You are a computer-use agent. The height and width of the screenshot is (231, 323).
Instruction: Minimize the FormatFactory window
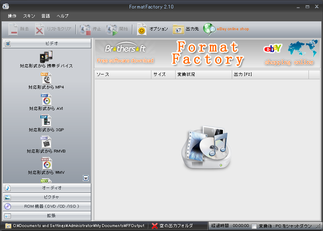(x=298, y=7)
